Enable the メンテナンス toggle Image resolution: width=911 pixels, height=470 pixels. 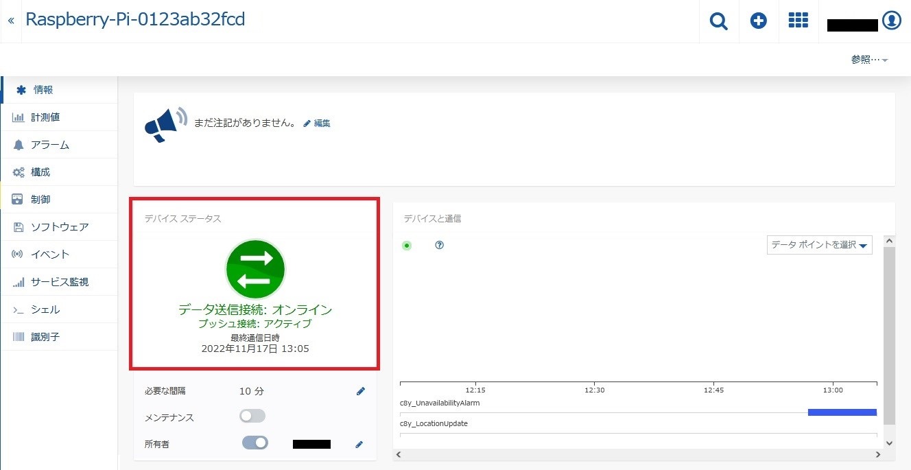click(x=252, y=416)
